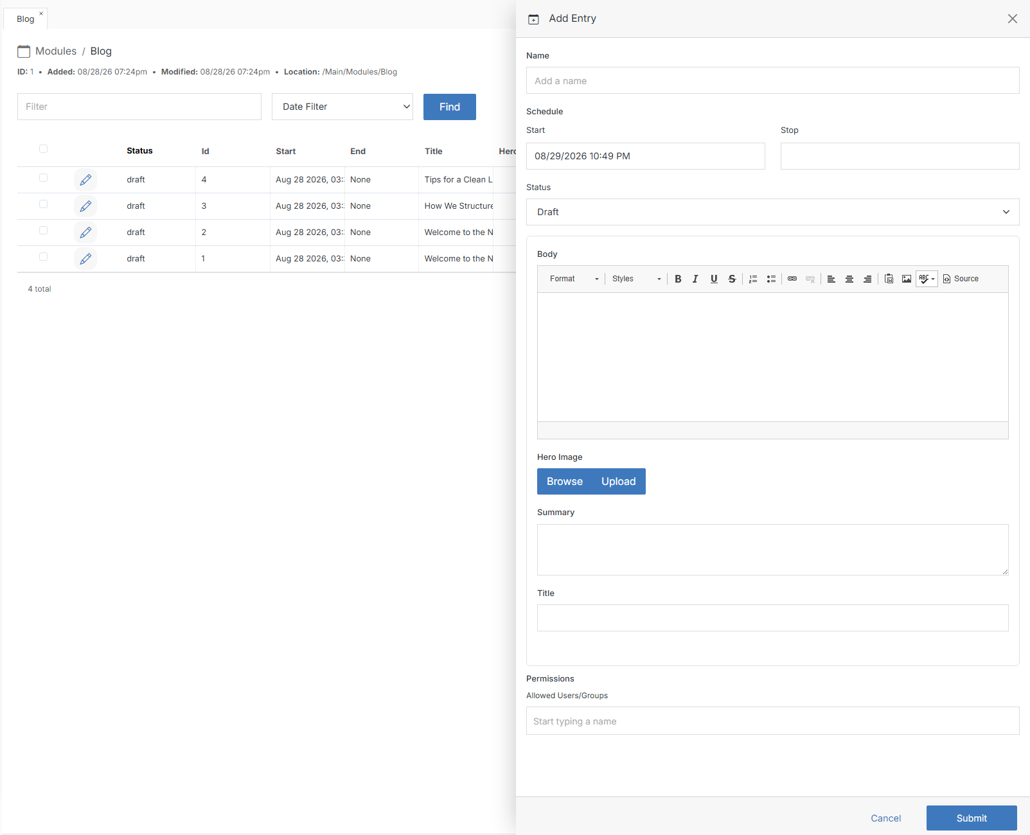Edit the draft entry with Id 2
This screenshot has width=1030, height=835.
coord(85,233)
